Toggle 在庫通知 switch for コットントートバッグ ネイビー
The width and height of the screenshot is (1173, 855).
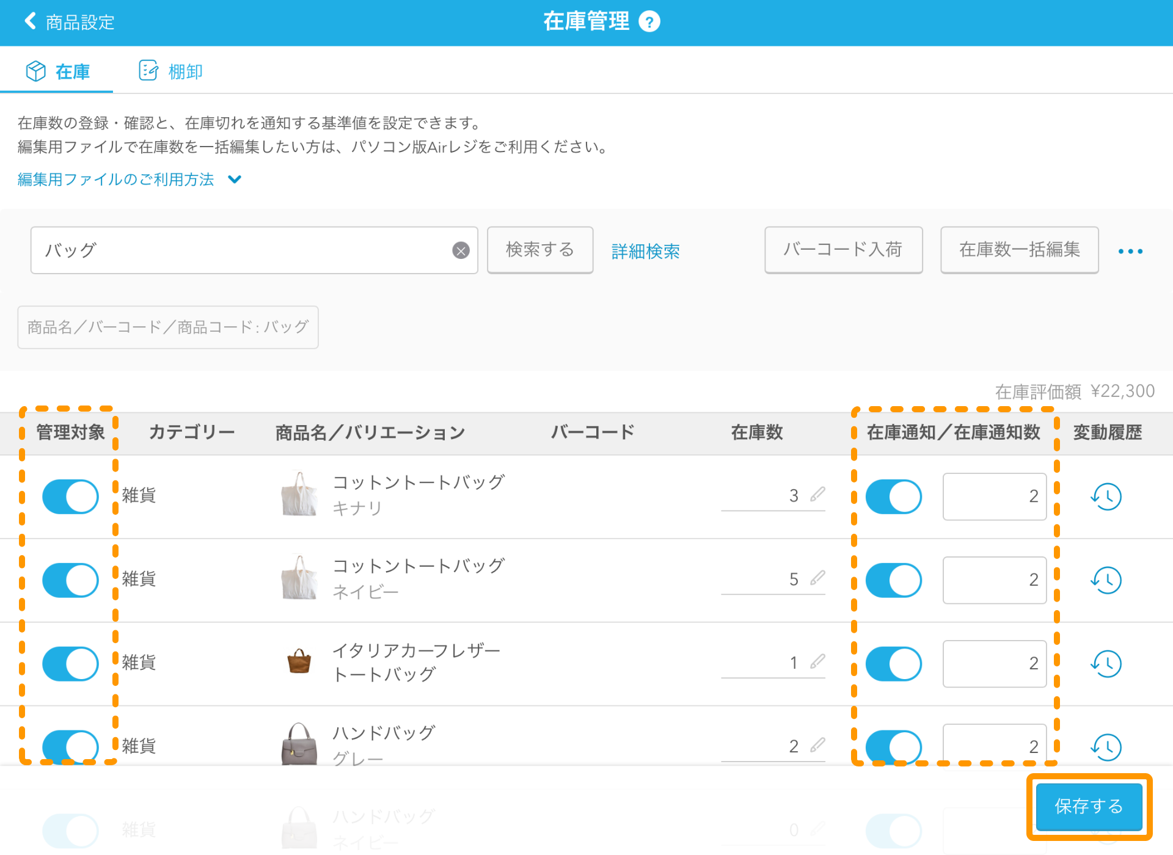tap(894, 580)
